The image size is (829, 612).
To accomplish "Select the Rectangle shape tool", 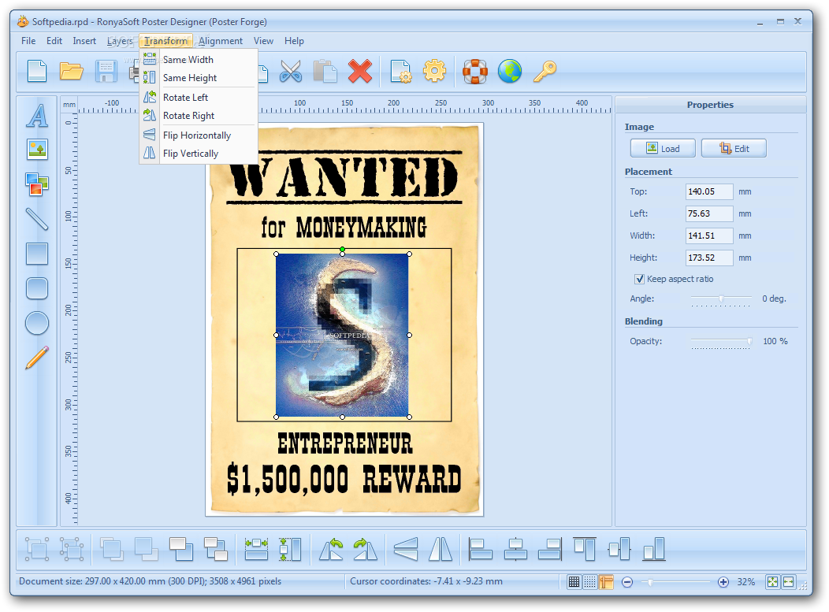I will point(37,254).
